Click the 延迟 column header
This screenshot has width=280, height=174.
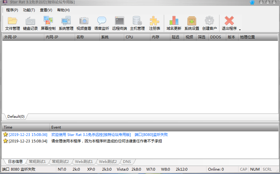click(x=177, y=37)
